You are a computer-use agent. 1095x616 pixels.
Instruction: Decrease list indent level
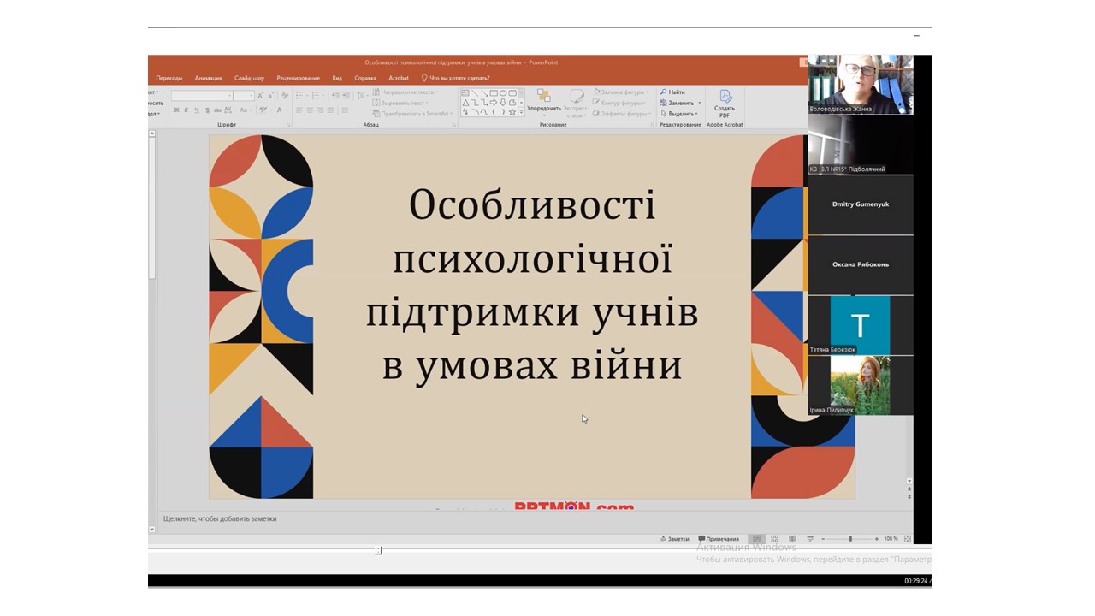pos(335,95)
